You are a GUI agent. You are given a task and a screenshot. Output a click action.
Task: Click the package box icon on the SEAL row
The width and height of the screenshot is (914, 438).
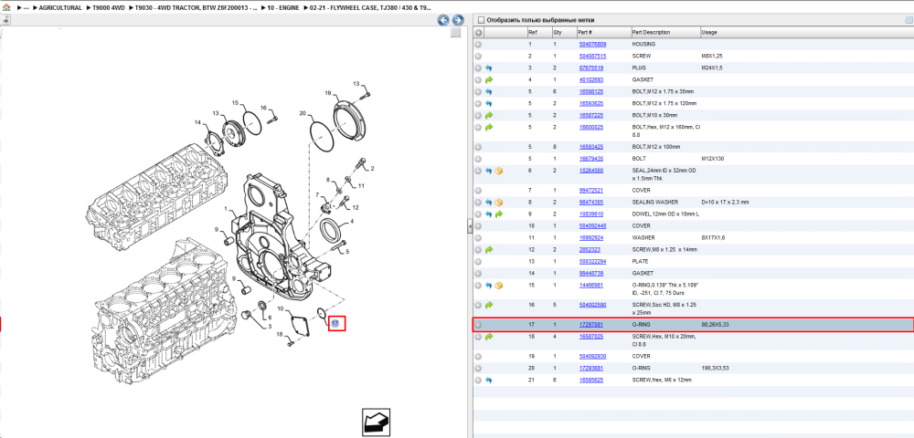(499, 171)
